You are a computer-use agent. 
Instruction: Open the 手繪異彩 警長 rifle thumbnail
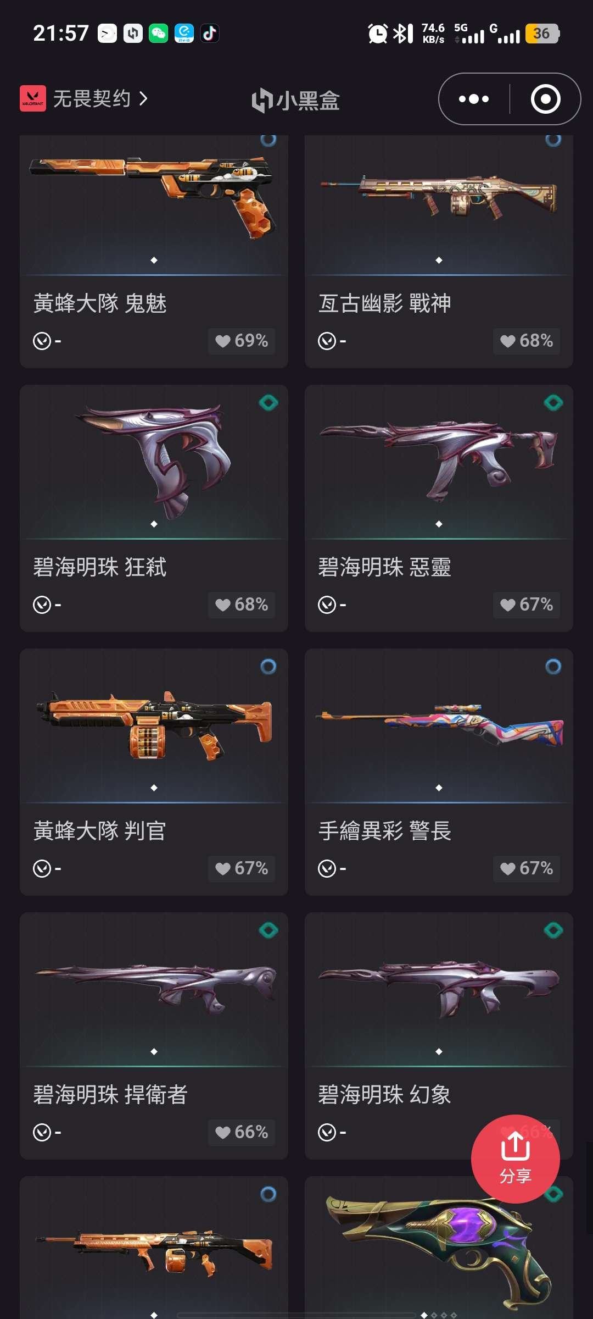439,725
